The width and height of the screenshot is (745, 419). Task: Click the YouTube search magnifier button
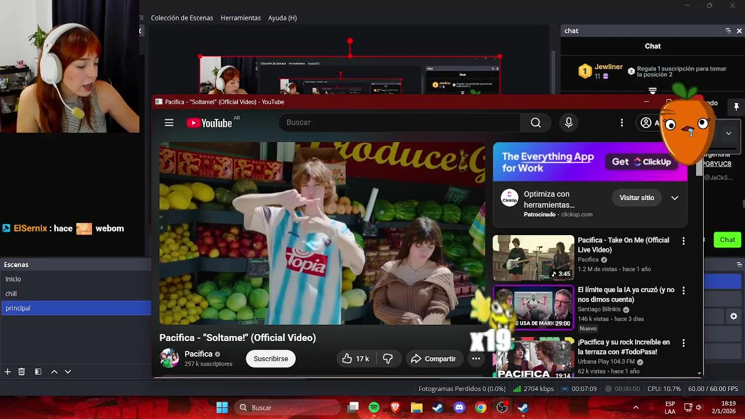(x=535, y=123)
